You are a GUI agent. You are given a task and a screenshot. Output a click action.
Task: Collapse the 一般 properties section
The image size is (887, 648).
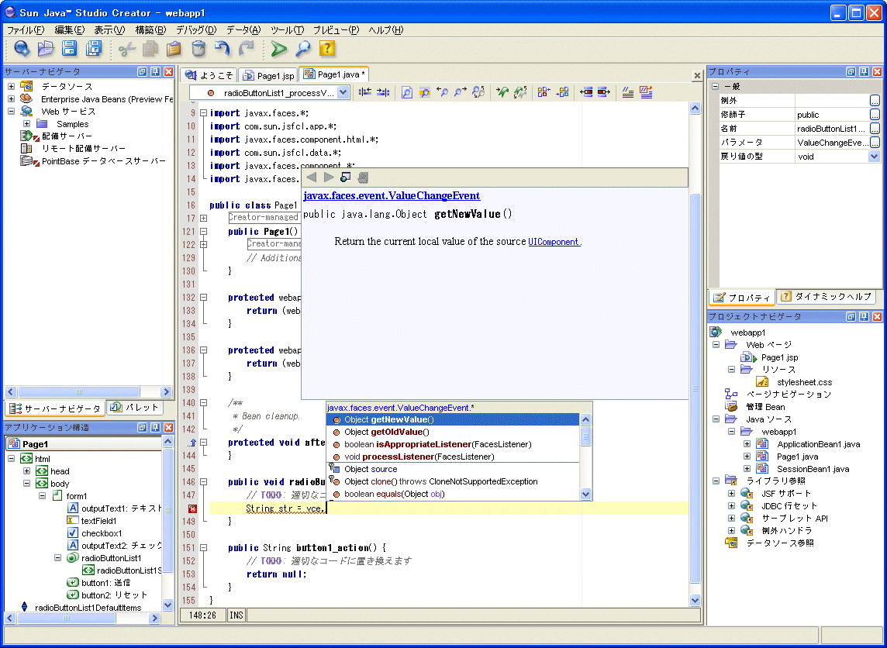(x=715, y=87)
